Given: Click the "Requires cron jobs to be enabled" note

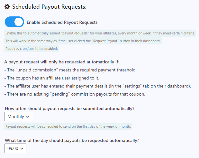Looking at the screenshot, I should point(32,49).
